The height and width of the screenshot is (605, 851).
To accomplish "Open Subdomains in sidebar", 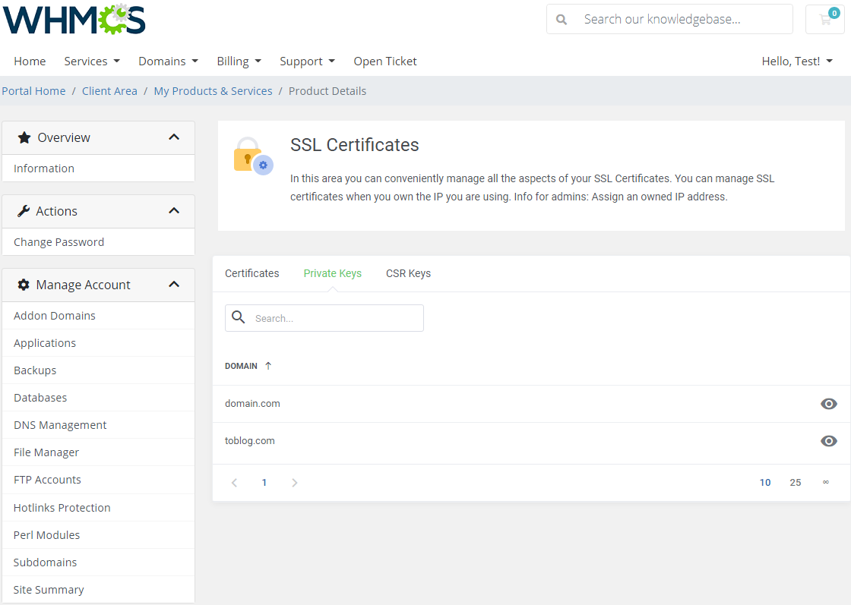I will [98, 562].
